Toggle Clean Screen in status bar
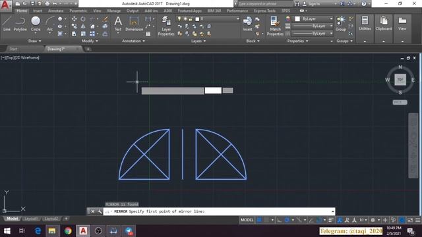 pyautogui.click(x=410, y=220)
